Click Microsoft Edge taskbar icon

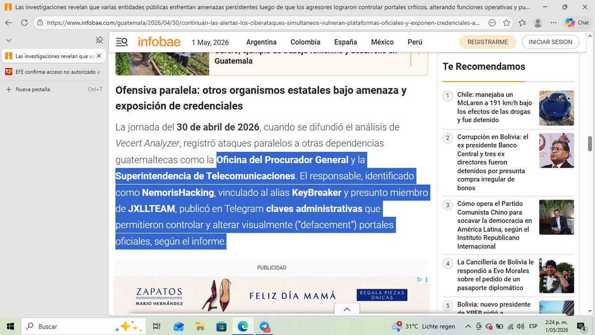click(x=243, y=326)
